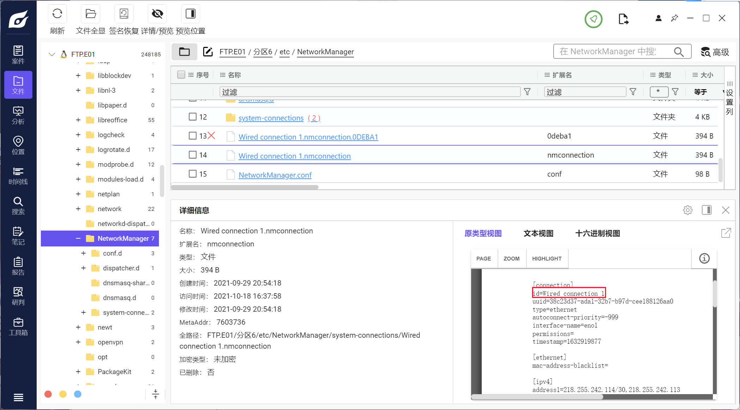Viewport: 740px width, 410px height.
Task: Expand the network folder
Action: pos(78,209)
